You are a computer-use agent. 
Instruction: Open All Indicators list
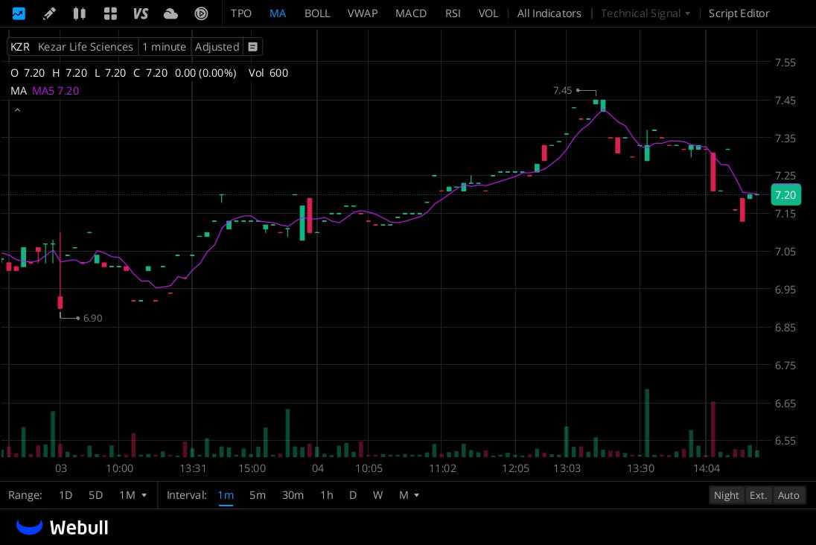pyautogui.click(x=549, y=13)
